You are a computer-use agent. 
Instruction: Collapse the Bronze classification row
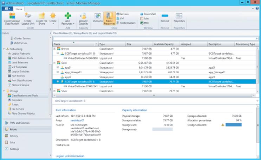pos(54,49)
